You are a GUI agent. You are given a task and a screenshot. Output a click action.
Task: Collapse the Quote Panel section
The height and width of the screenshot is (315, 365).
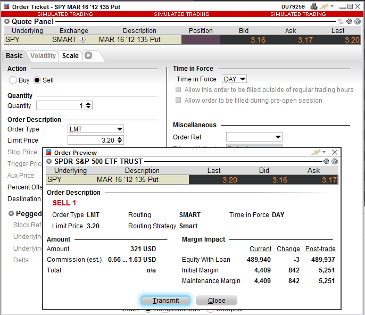point(7,22)
